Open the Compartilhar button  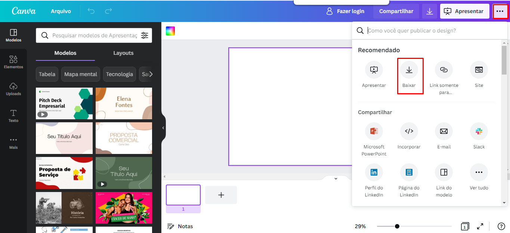click(x=396, y=11)
